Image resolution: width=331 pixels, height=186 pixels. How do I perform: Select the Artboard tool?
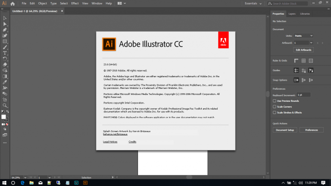pyautogui.click(x=5, y=100)
